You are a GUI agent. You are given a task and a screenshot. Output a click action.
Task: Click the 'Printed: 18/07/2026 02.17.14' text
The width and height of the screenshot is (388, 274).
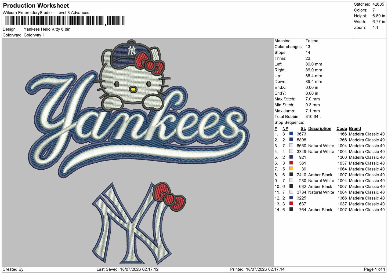[x=257, y=269]
